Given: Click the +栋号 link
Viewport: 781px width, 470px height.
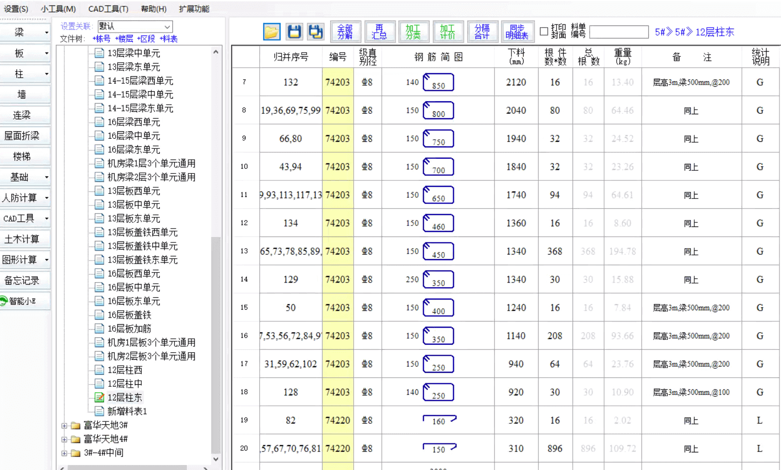Looking at the screenshot, I should click(102, 39).
